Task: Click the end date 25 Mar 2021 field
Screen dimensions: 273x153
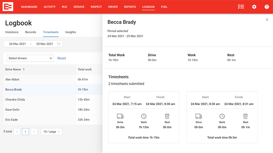Action: (x=44, y=44)
